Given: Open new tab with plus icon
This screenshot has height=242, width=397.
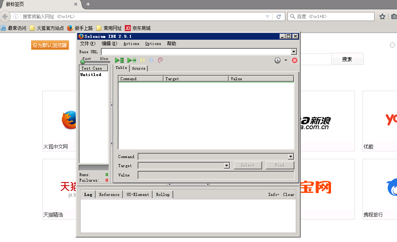Looking at the screenshot, I should [x=88, y=4].
